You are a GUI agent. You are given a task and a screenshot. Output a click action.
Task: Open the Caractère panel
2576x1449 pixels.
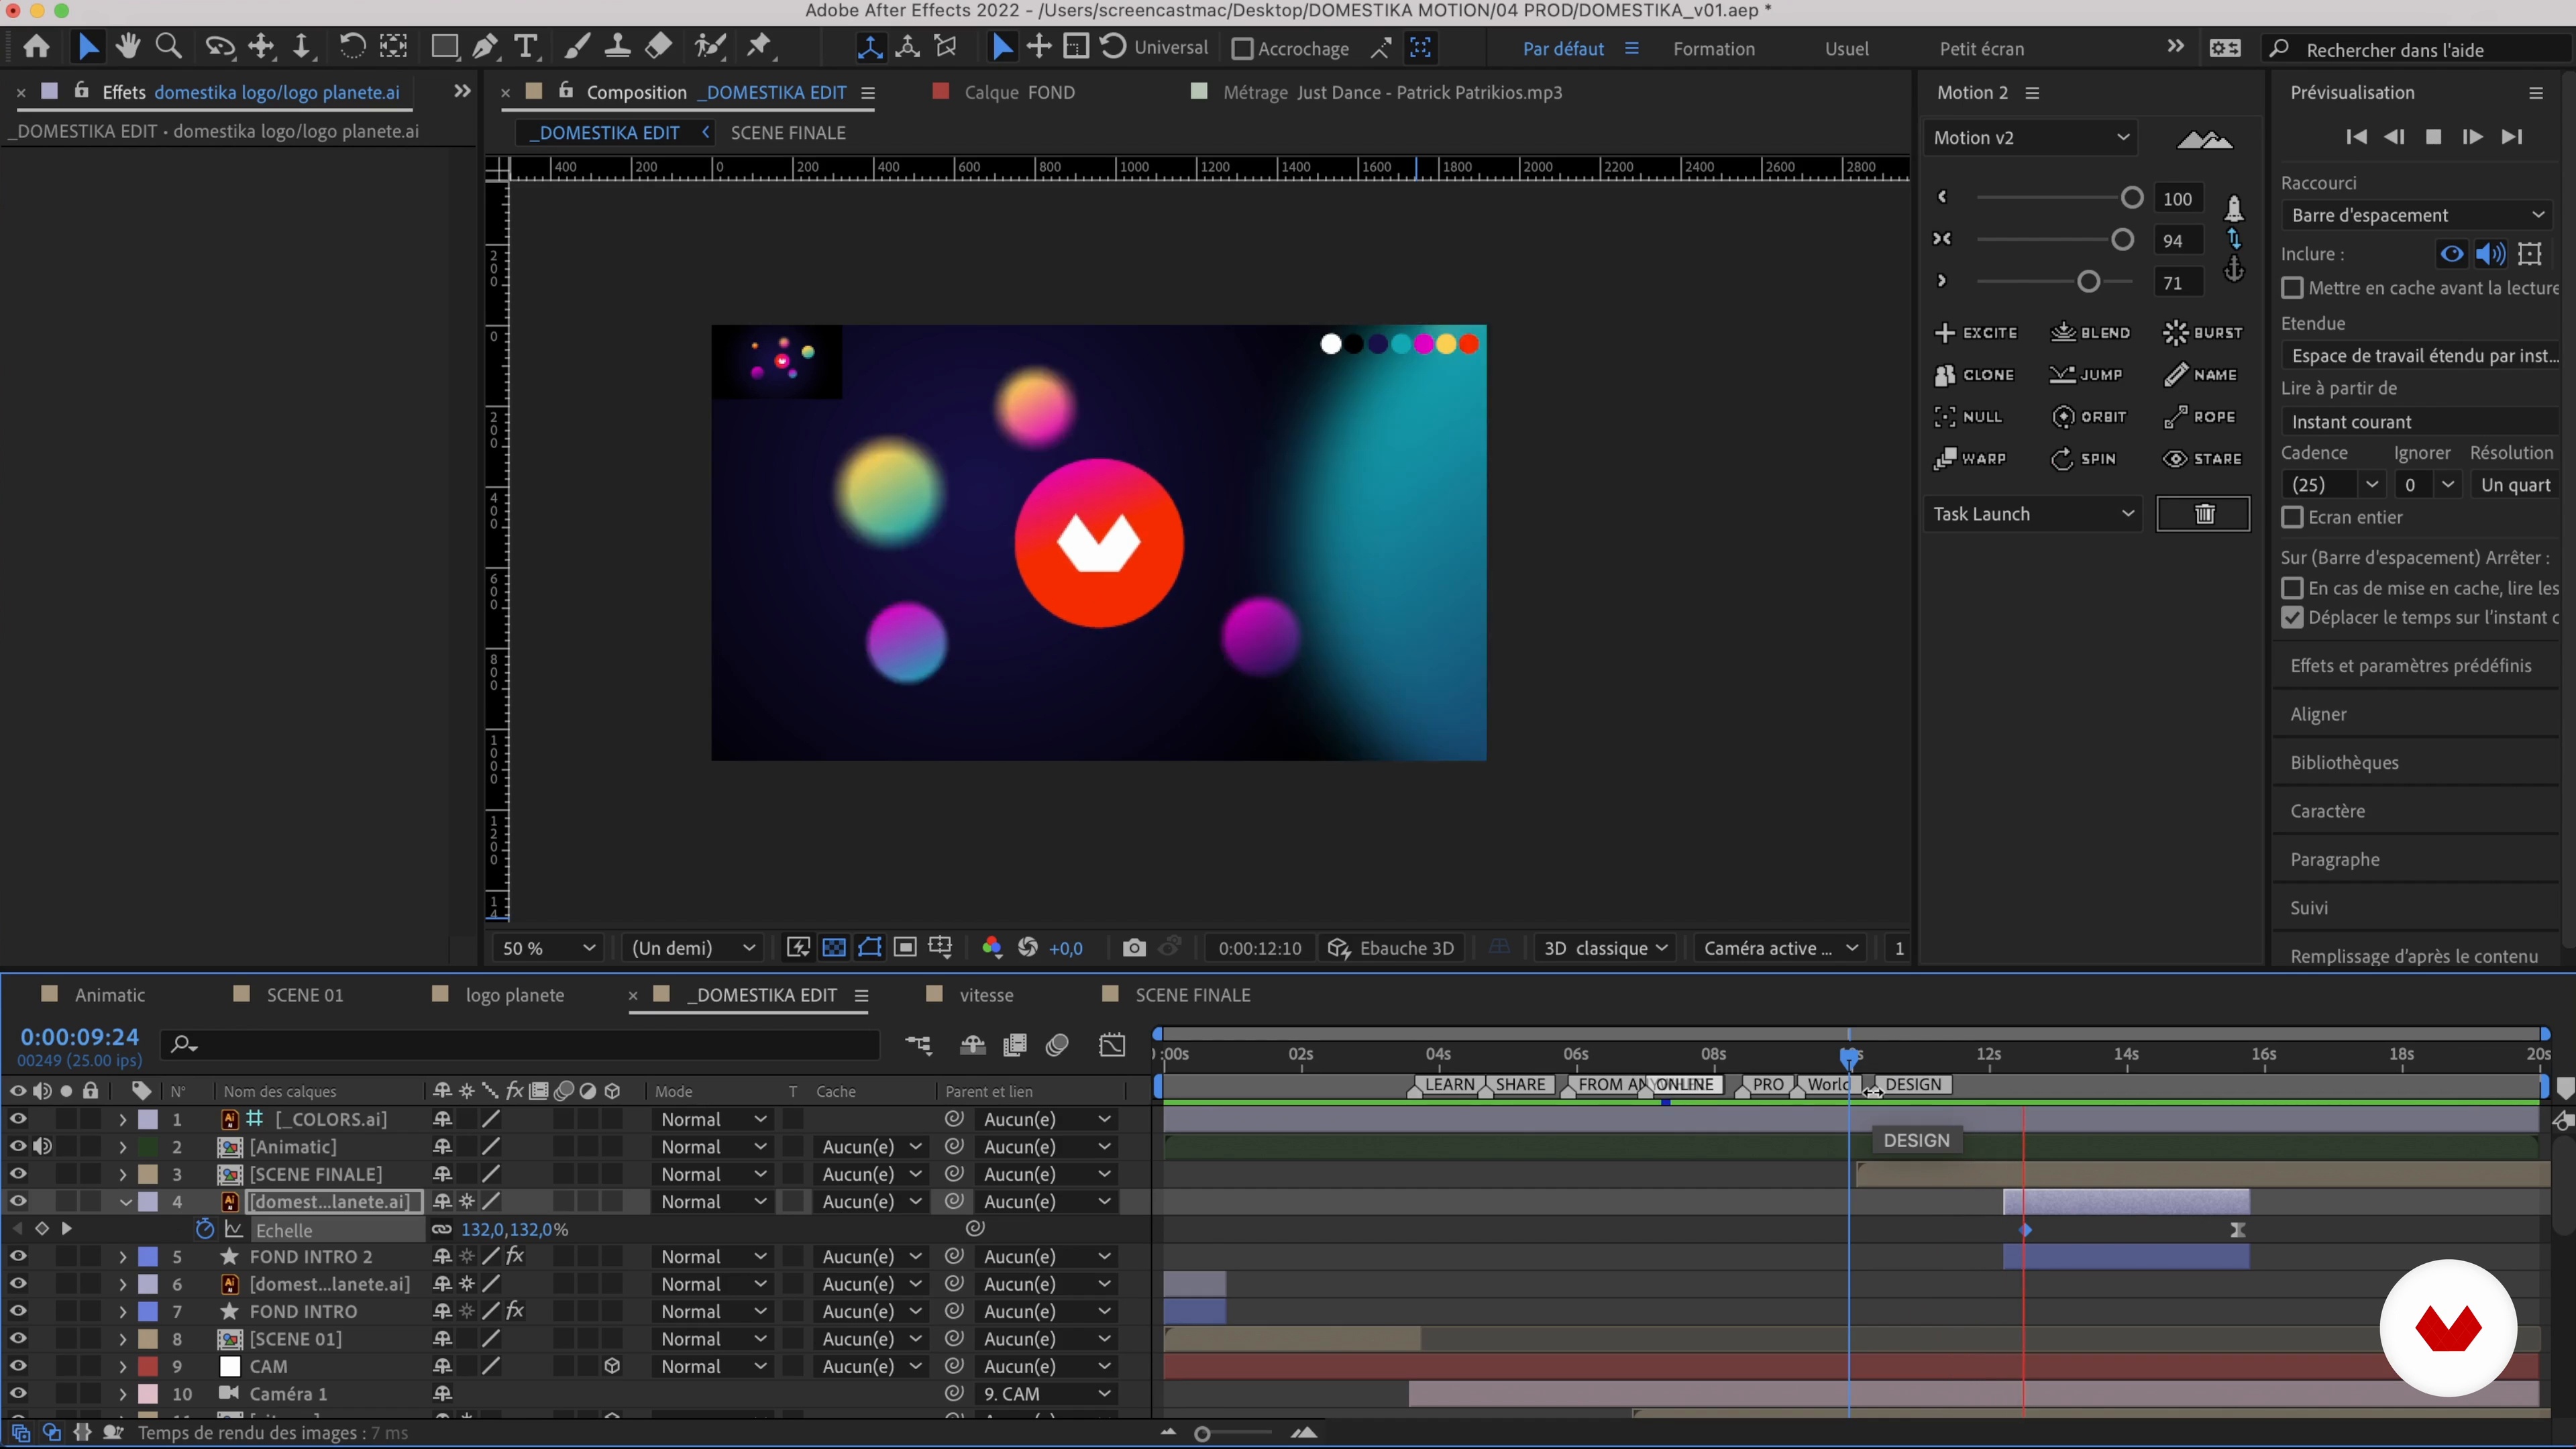point(2327,811)
